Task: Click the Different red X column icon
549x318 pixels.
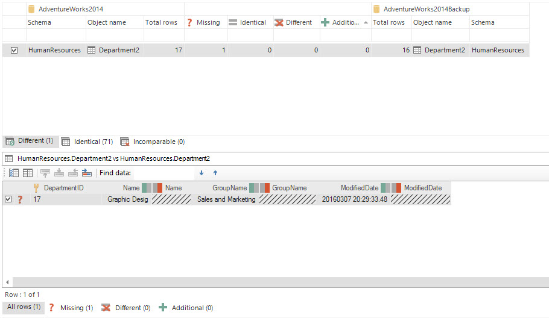Action: click(x=279, y=22)
